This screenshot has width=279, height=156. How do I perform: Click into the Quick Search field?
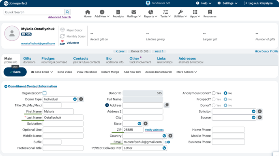click(x=34, y=12)
